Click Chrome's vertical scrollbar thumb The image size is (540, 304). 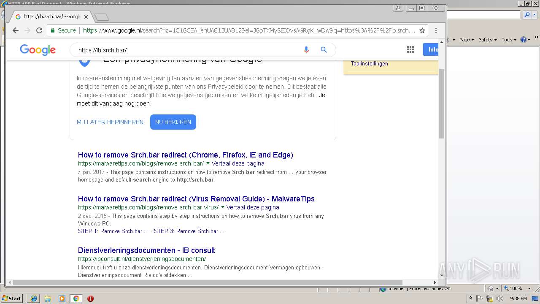pos(442,103)
